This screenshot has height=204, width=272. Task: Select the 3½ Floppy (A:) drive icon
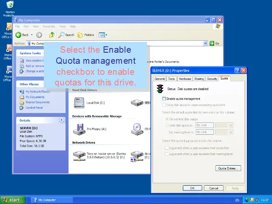(79, 129)
